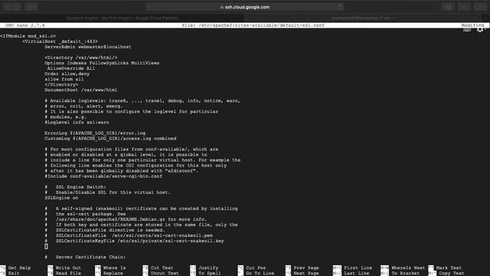This screenshot has height=276, width=490.
Task: Click the CustomLog access.log combined line
Action: point(110,138)
